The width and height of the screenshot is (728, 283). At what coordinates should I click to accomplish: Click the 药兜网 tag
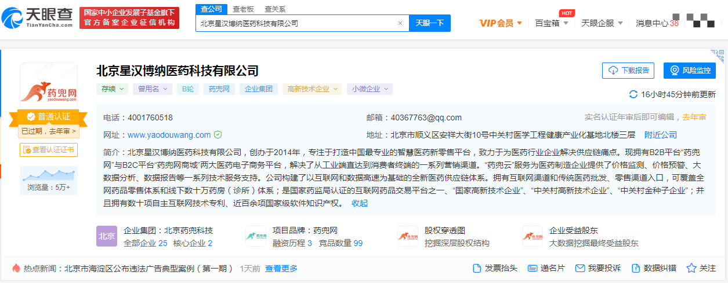tap(219, 89)
